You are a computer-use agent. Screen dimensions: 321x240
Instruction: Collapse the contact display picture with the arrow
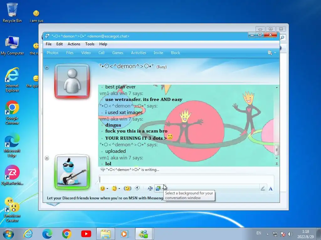(47, 67)
